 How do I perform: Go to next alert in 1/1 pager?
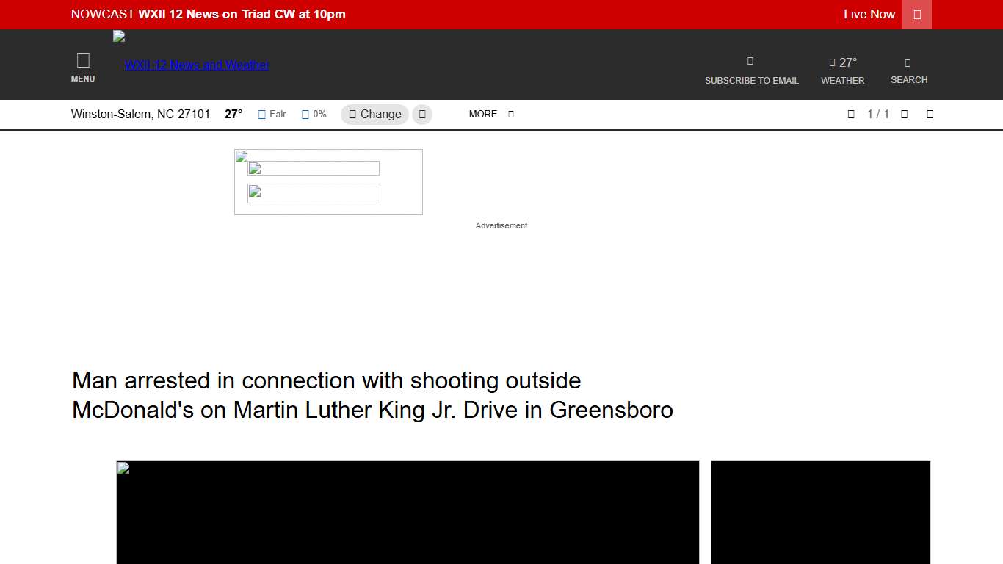tap(905, 115)
